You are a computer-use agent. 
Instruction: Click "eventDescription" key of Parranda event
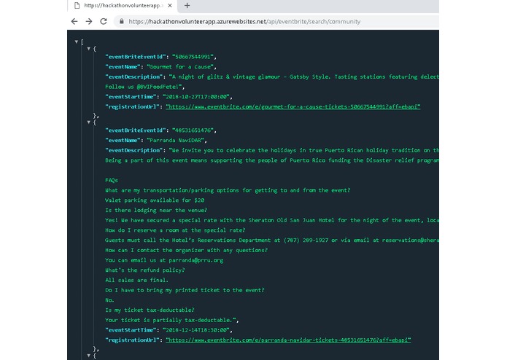(134, 150)
